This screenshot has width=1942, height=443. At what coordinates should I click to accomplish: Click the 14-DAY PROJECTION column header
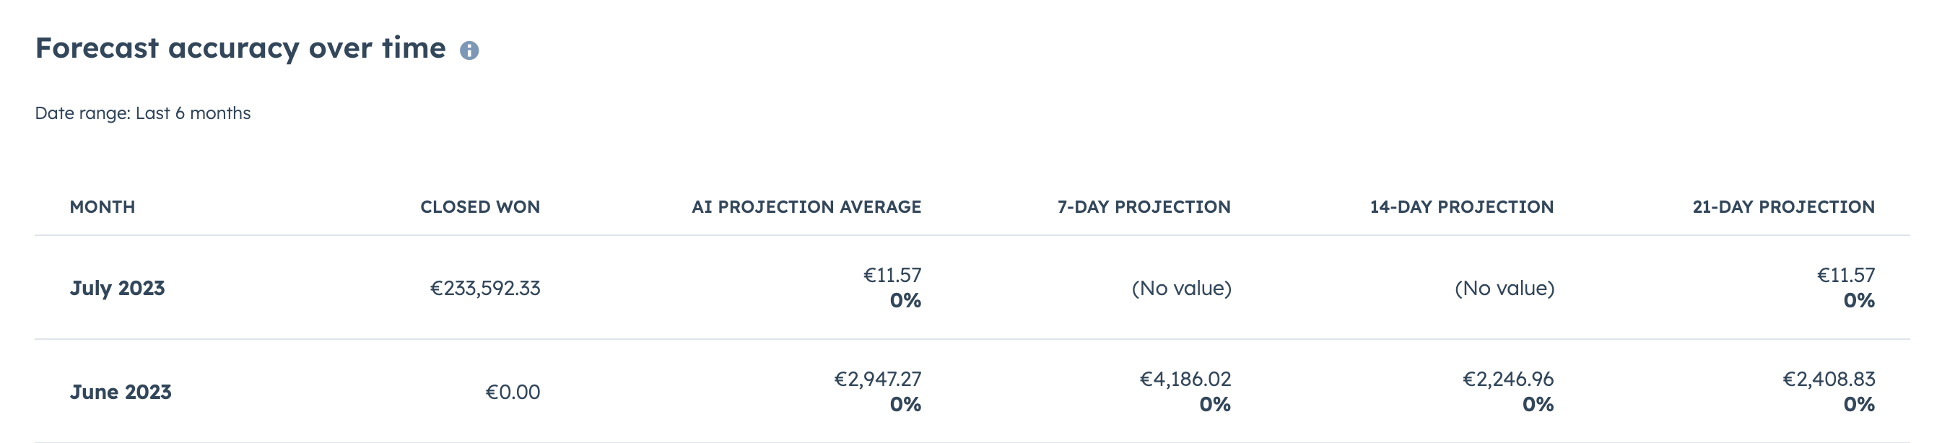[1461, 207]
